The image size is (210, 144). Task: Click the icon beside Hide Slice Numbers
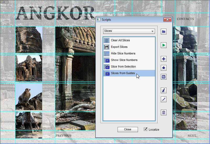coord(107,54)
